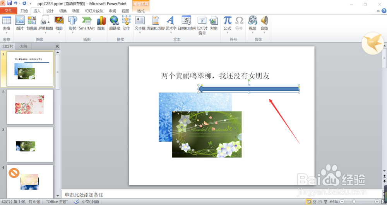Select the blue left arrow shape
The width and height of the screenshot is (387, 205).
point(249,89)
